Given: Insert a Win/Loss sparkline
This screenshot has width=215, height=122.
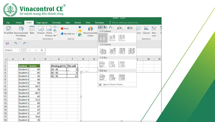Looking at the screenshot, I should [154, 31].
